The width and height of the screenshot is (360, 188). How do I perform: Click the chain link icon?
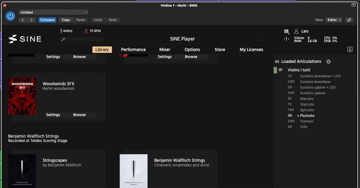[349, 20]
